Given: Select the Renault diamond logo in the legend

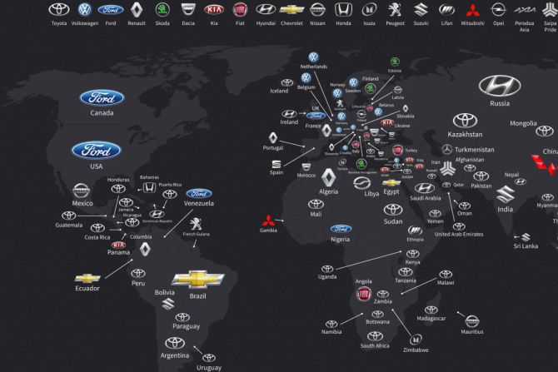Looking at the screenshot, I should coord(137,10).
